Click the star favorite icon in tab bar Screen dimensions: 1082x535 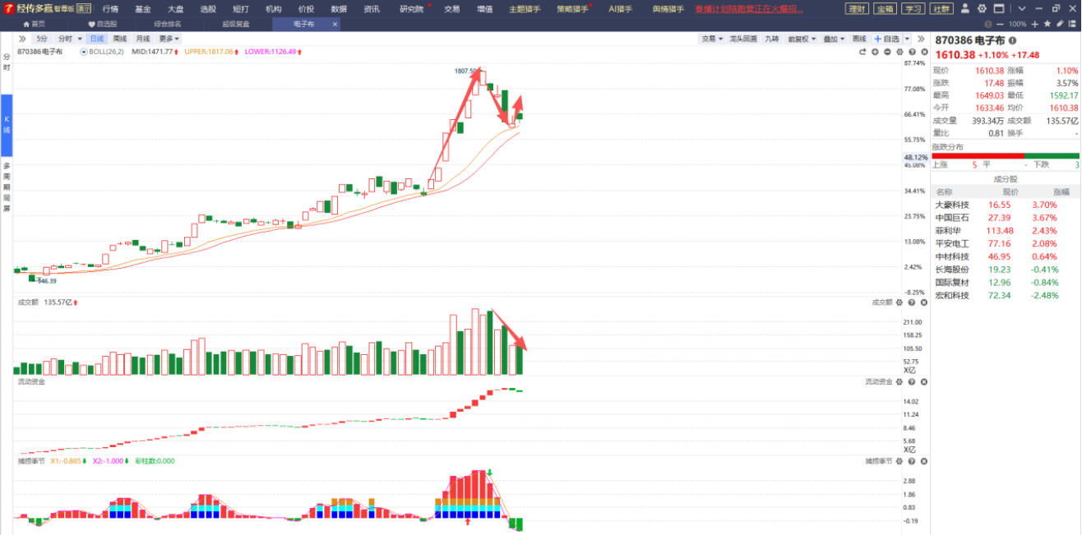click(x=1047, y=24)
